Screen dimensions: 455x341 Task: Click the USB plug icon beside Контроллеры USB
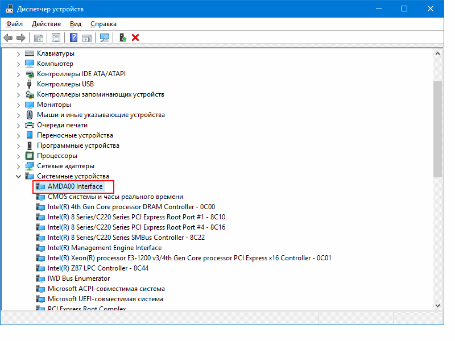point(30,84)
